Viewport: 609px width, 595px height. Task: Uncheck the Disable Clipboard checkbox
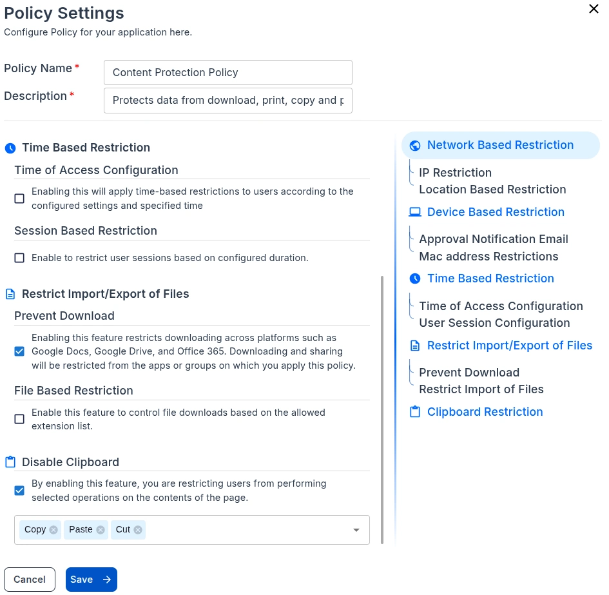tap(19, 491)
